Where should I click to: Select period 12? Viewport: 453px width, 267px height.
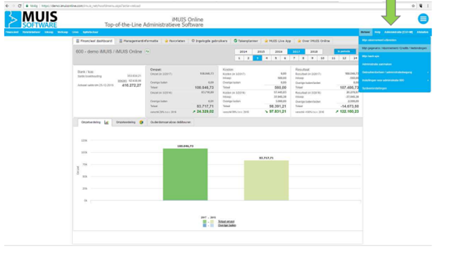(344, 58)
